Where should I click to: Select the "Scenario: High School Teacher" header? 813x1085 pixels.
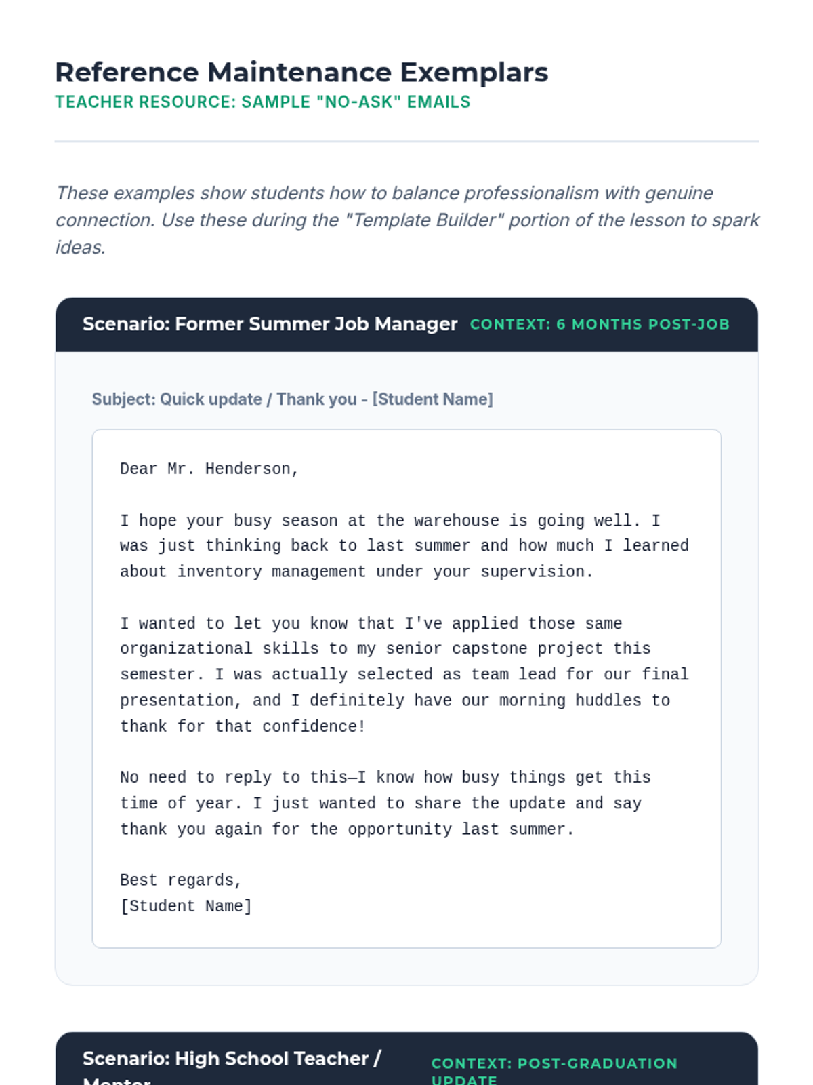coord(232,1059)
